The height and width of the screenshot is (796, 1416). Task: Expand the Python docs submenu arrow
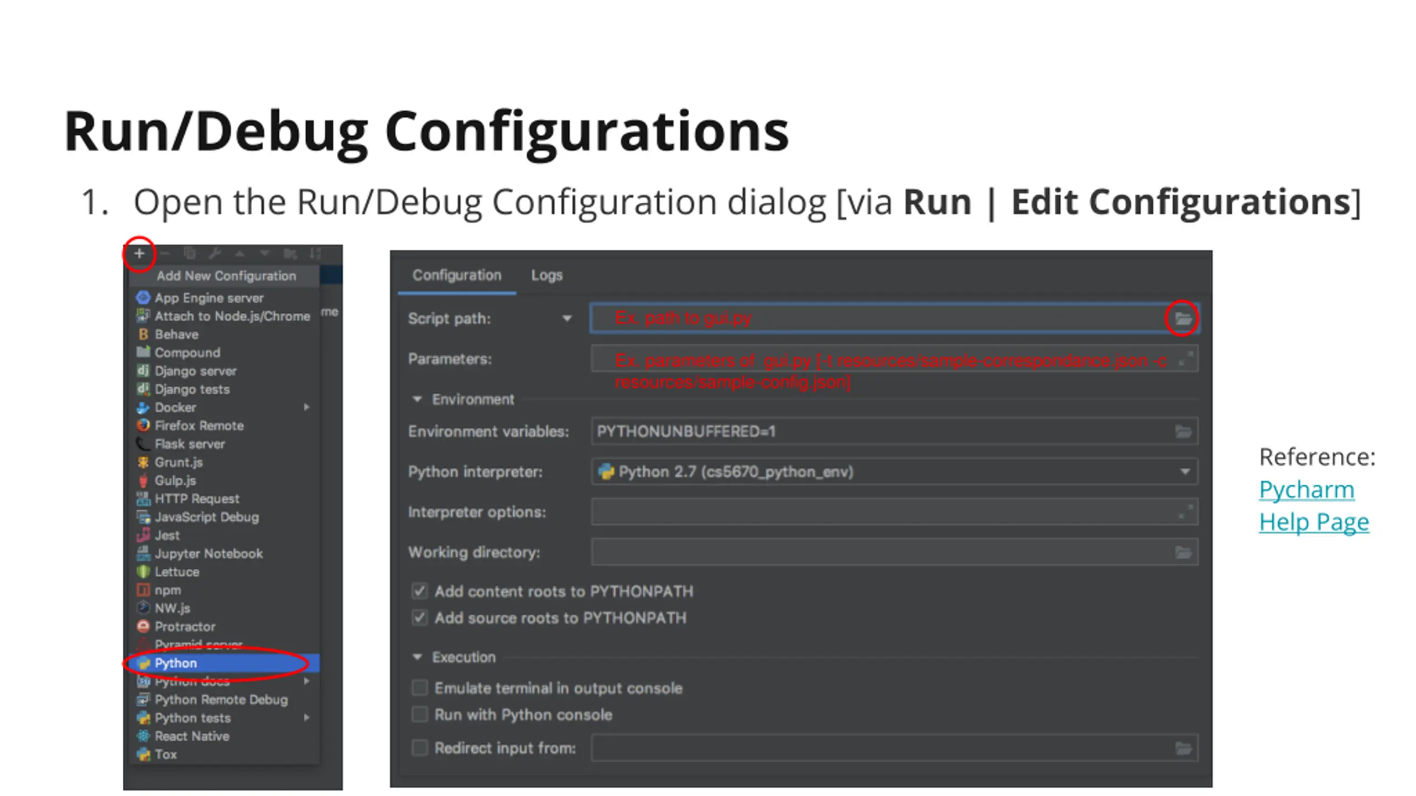(306, 682)
